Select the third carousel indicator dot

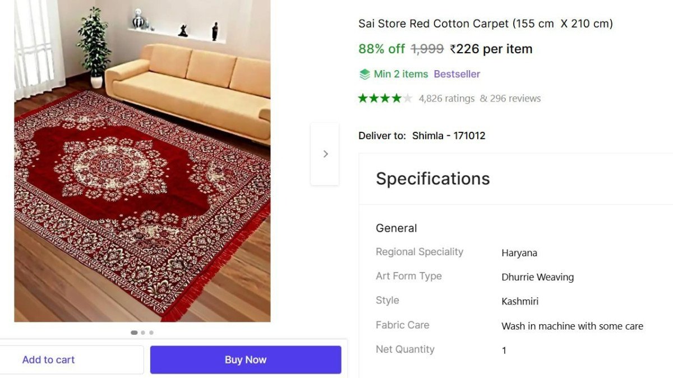coord(151,333)
